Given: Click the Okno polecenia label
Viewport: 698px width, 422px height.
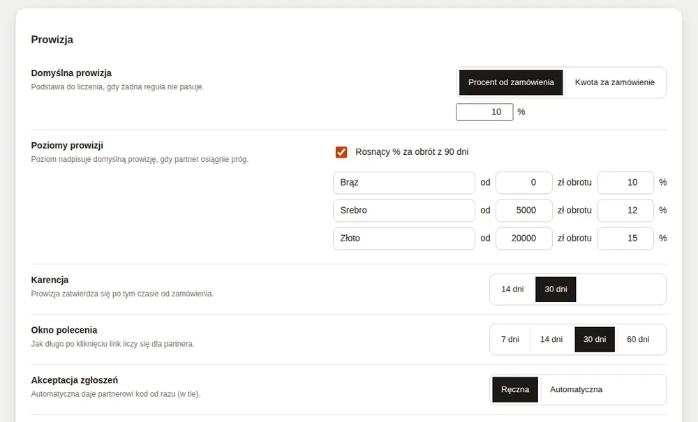Looking at the screenshot, I should (x=64, y=331).
